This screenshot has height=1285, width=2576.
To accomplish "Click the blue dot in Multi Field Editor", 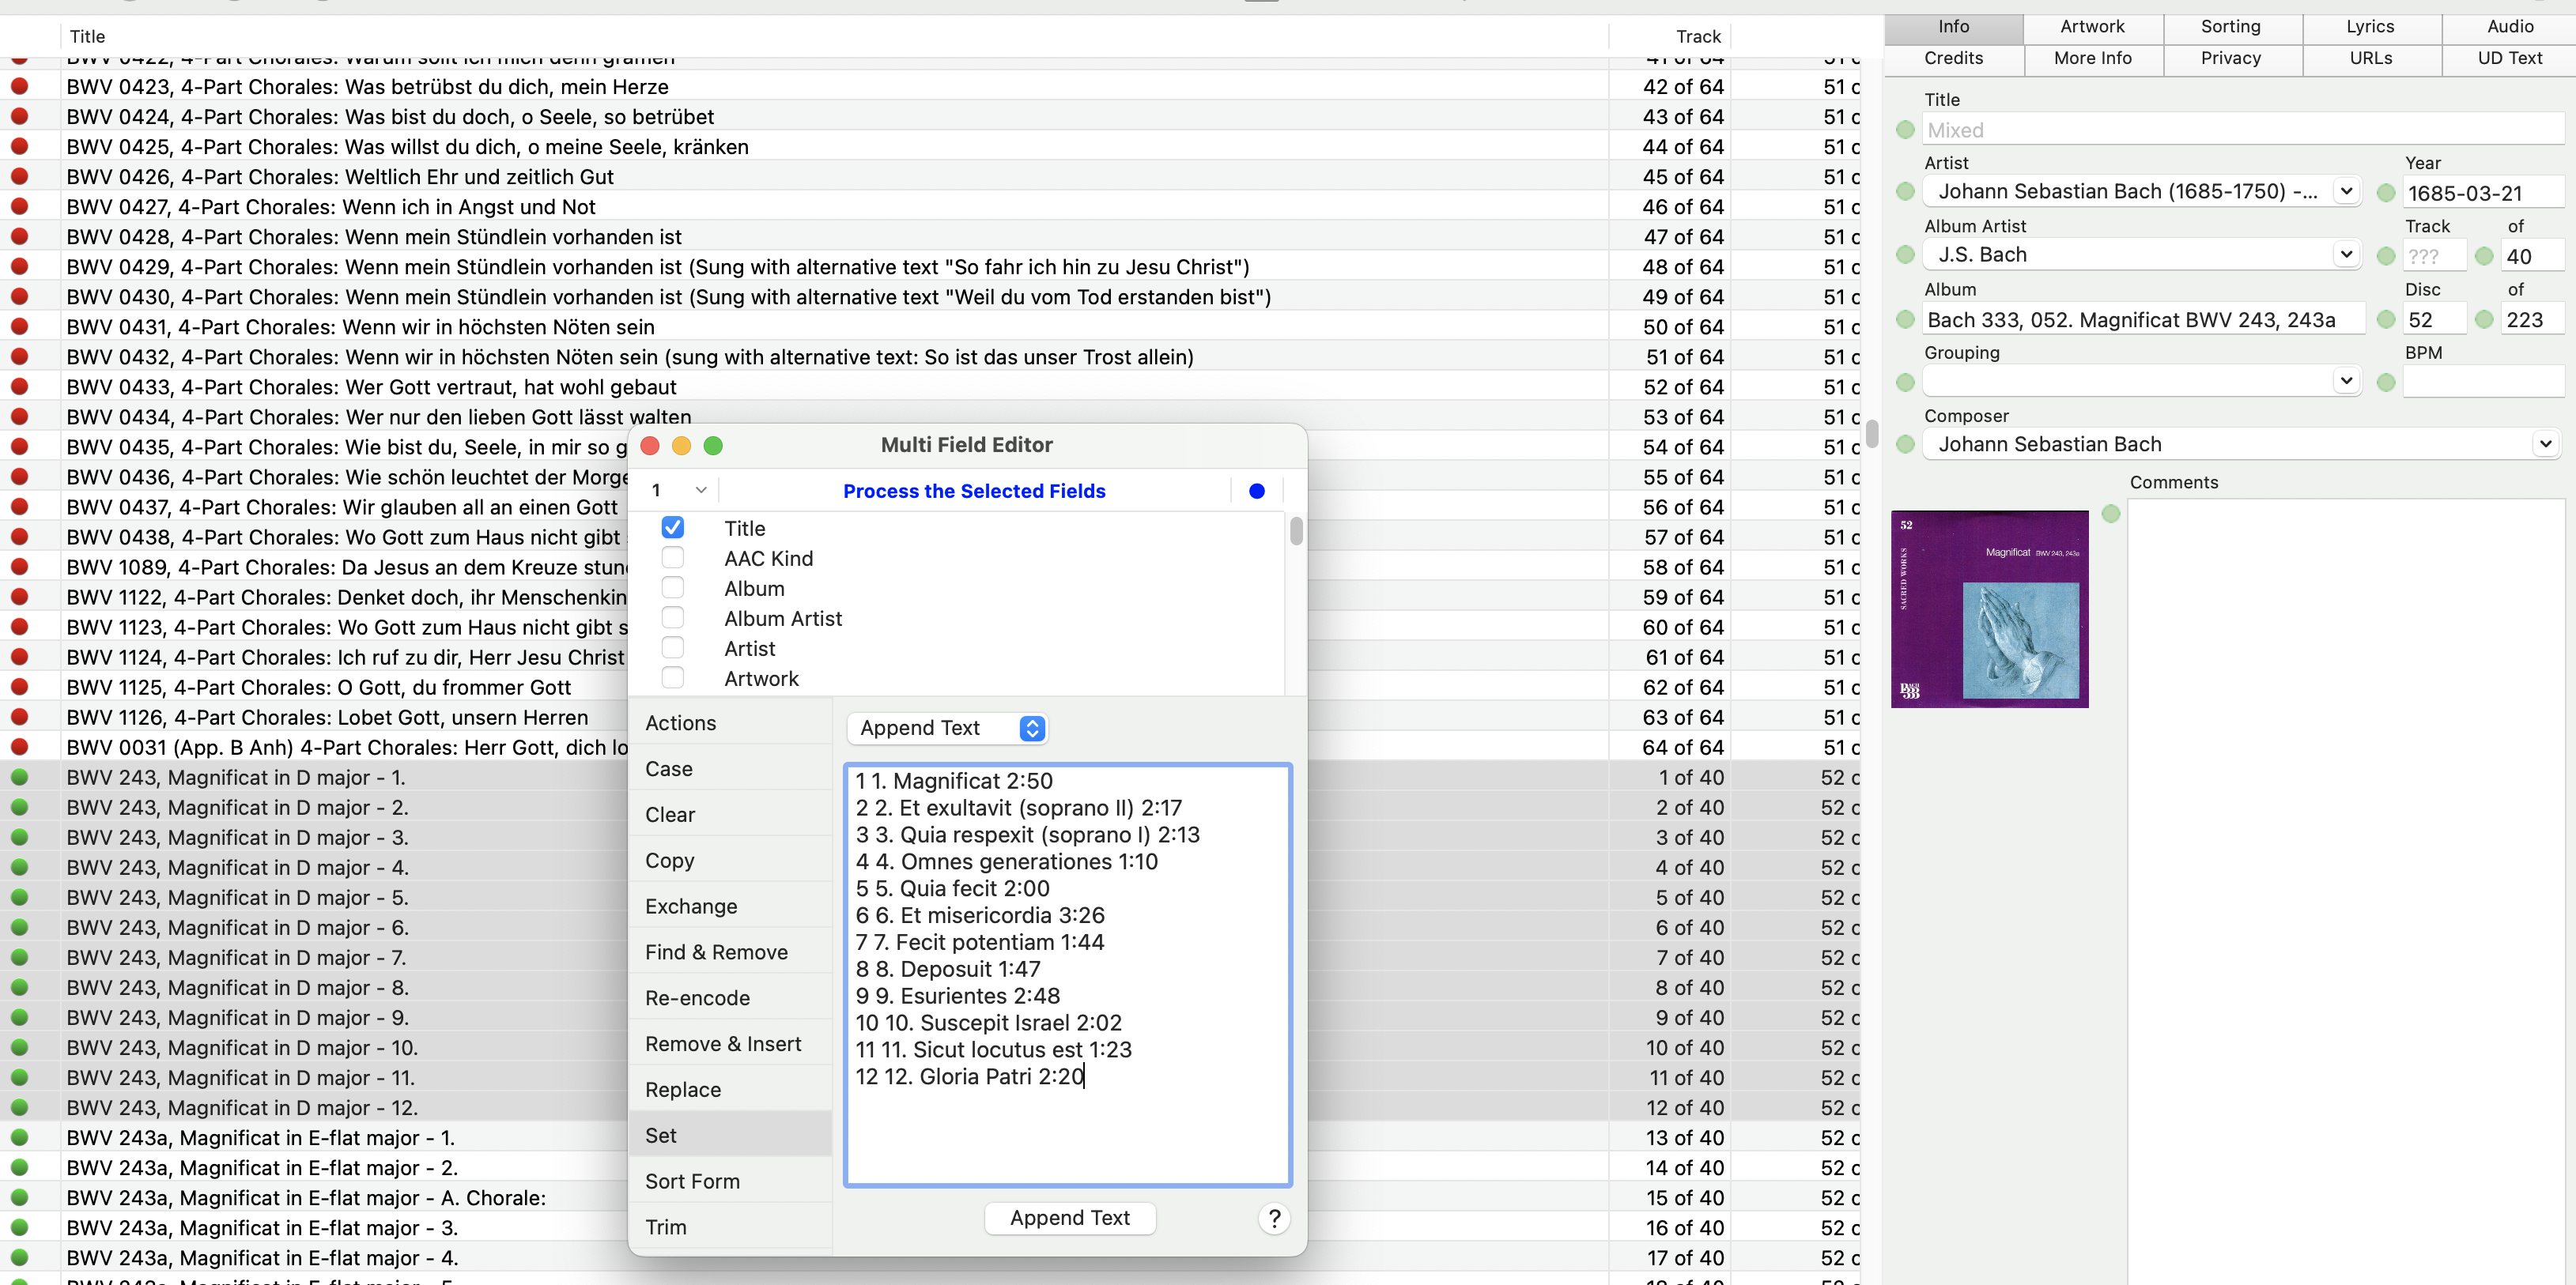I will coord(1257,491).
